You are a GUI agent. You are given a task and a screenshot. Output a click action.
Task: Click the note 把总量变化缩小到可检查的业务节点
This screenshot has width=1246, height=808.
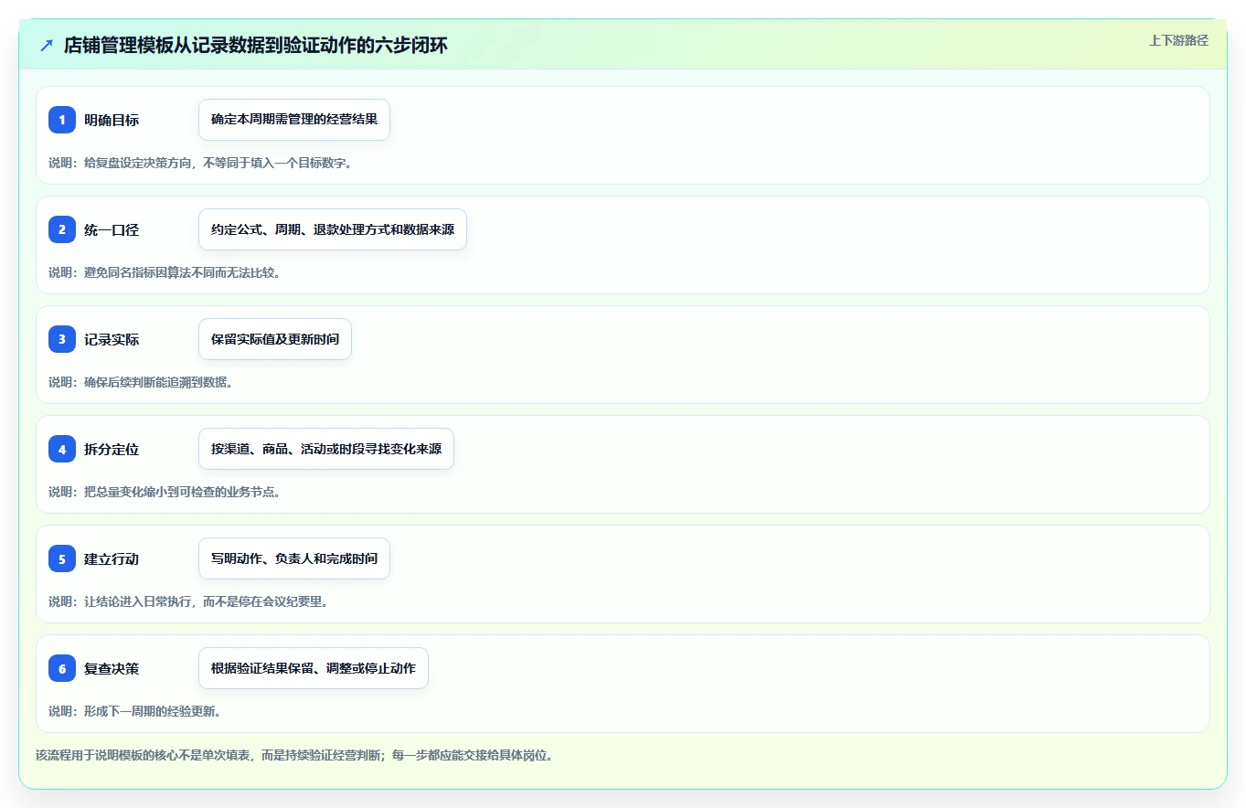coord(182,492)
